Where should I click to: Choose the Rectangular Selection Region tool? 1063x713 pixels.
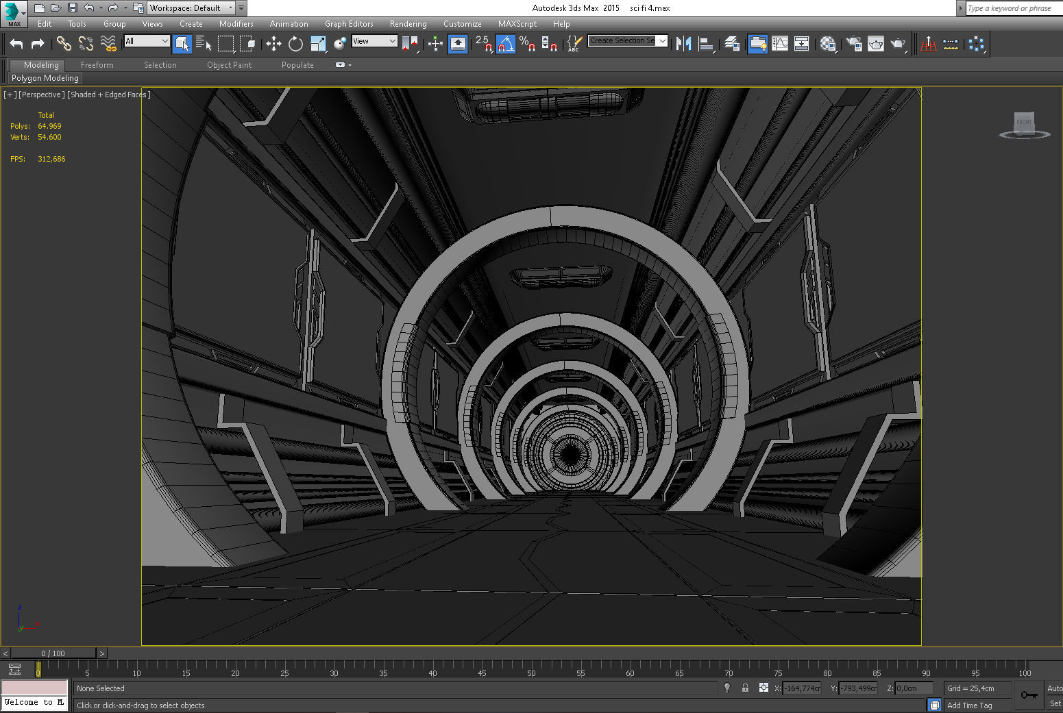[x=225, y=44]
